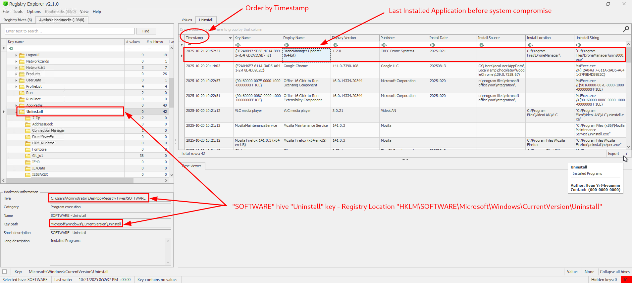Click the search text input field
This screenshot has width=632, height=283.
70,31
